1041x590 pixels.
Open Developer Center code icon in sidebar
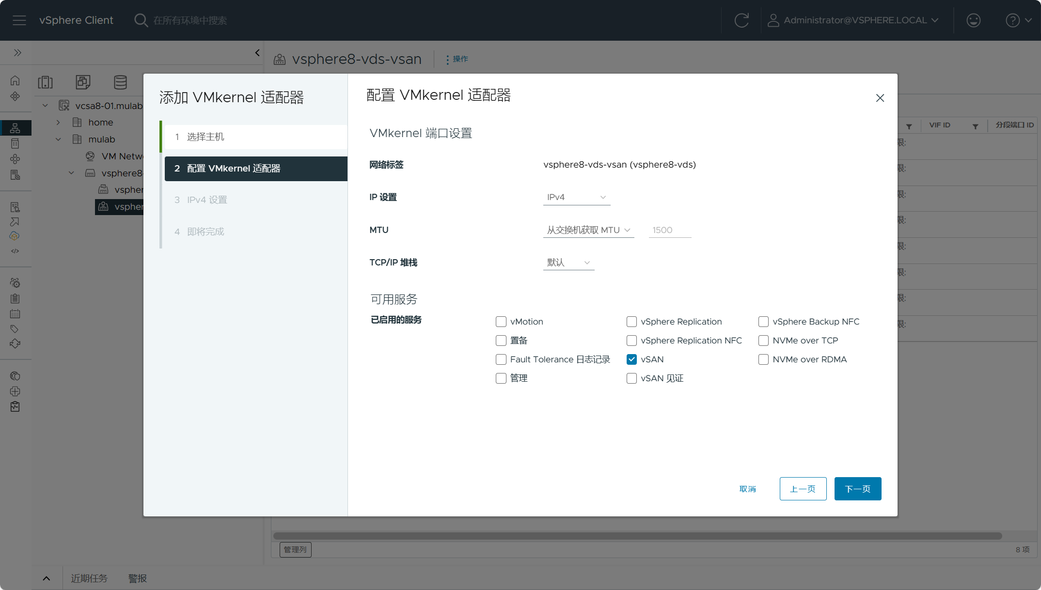[x=15, y=251]
